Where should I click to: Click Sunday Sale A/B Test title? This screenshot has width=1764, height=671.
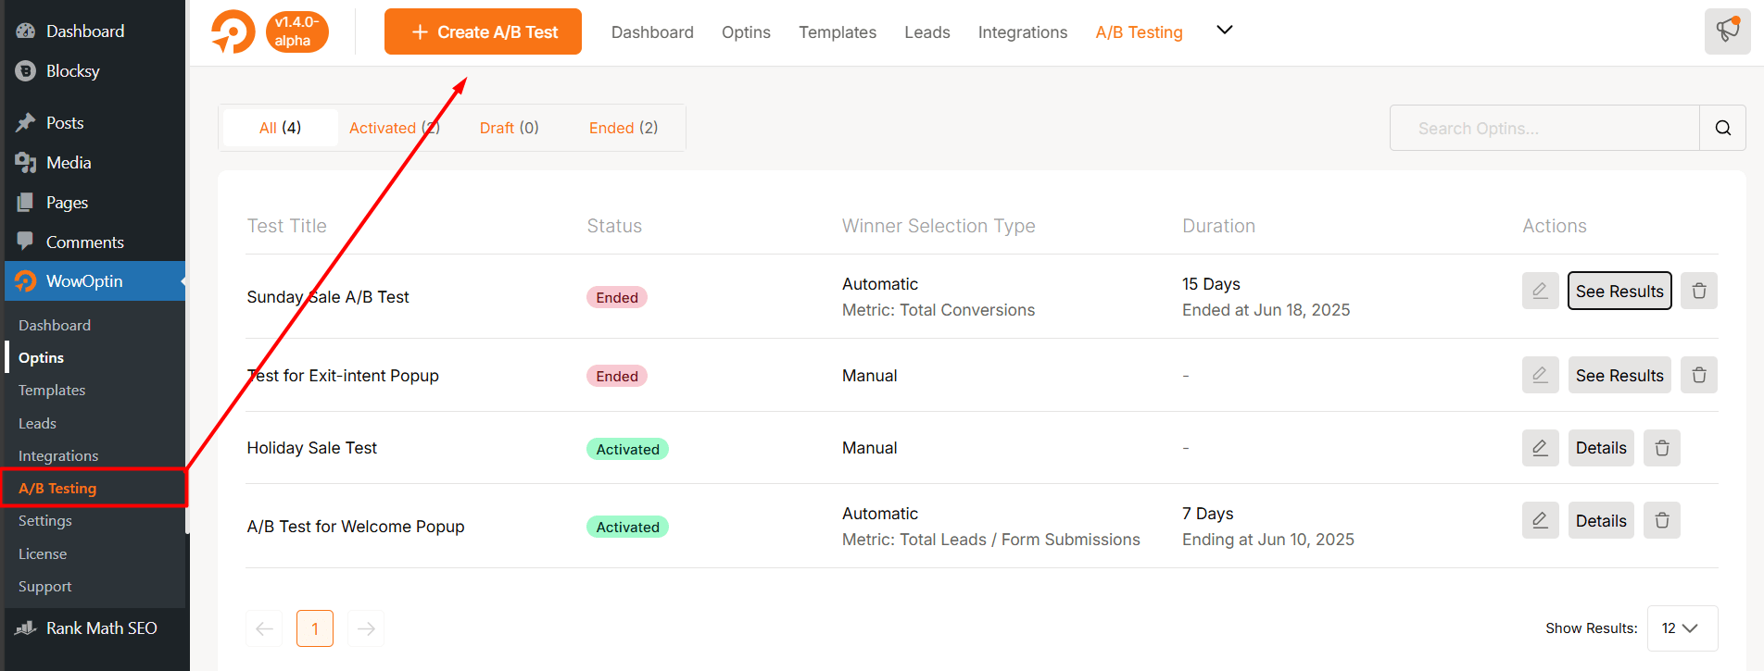[x=328, y=296]
